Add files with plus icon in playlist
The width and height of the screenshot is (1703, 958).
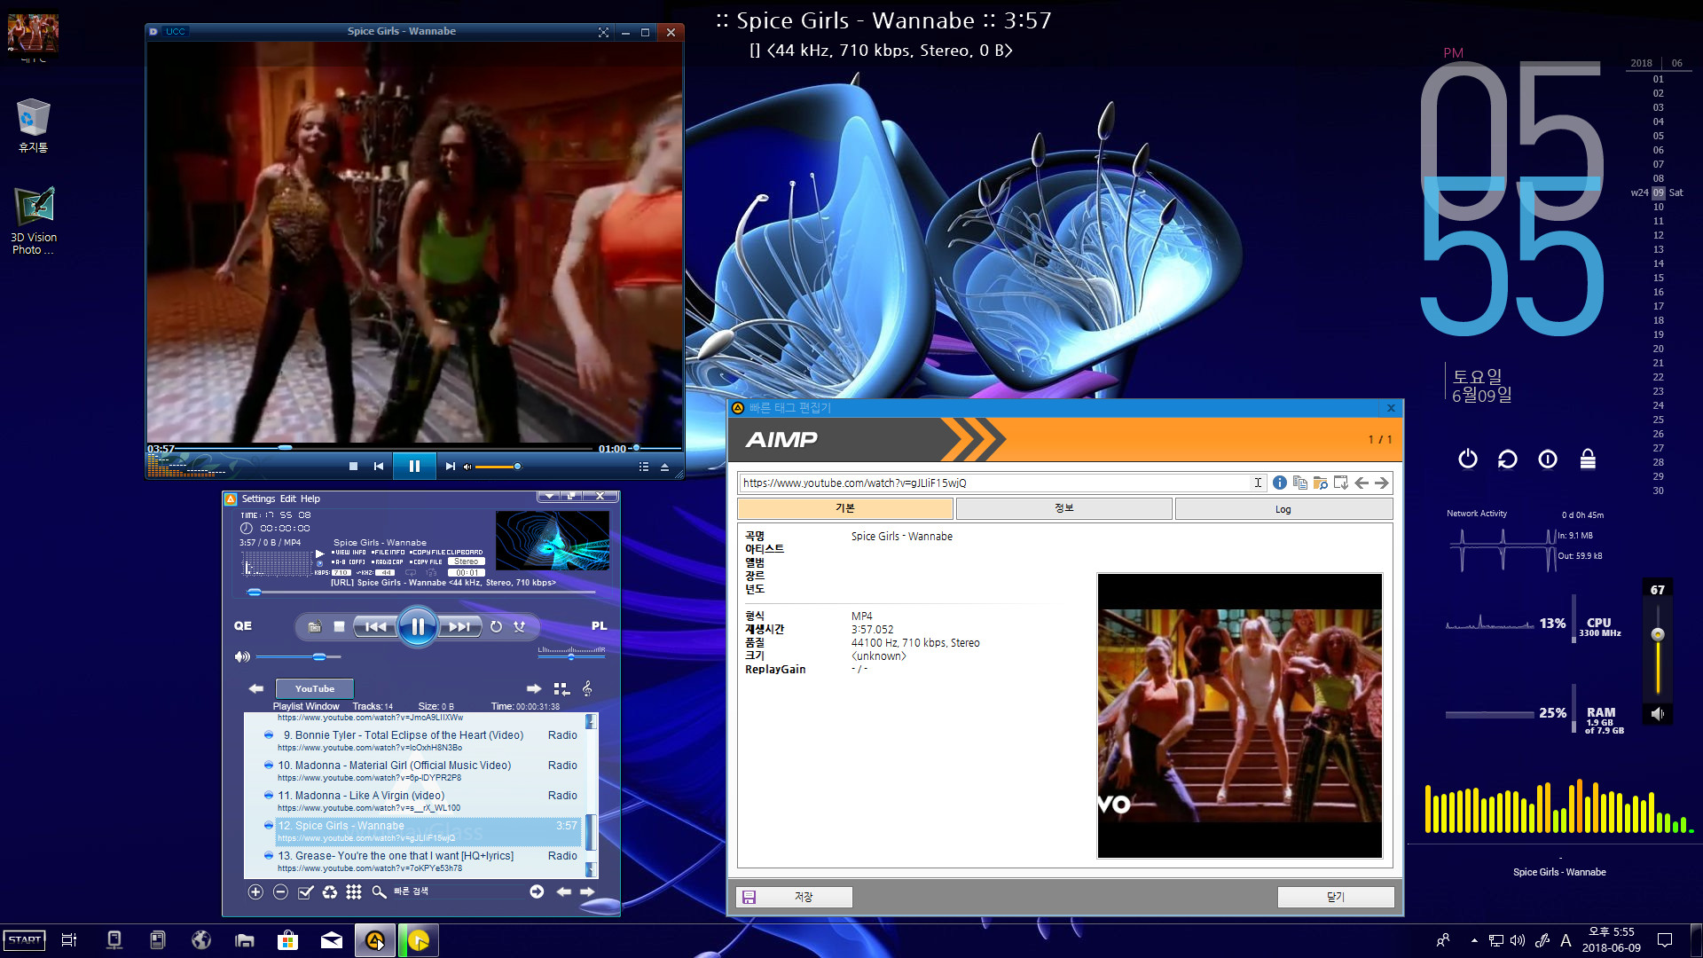[x=255, y=891]
